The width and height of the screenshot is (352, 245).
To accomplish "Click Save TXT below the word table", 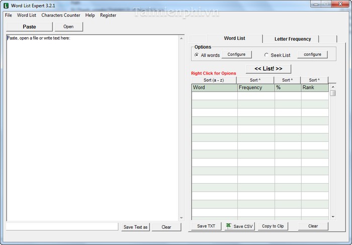I will pos(206,226).
